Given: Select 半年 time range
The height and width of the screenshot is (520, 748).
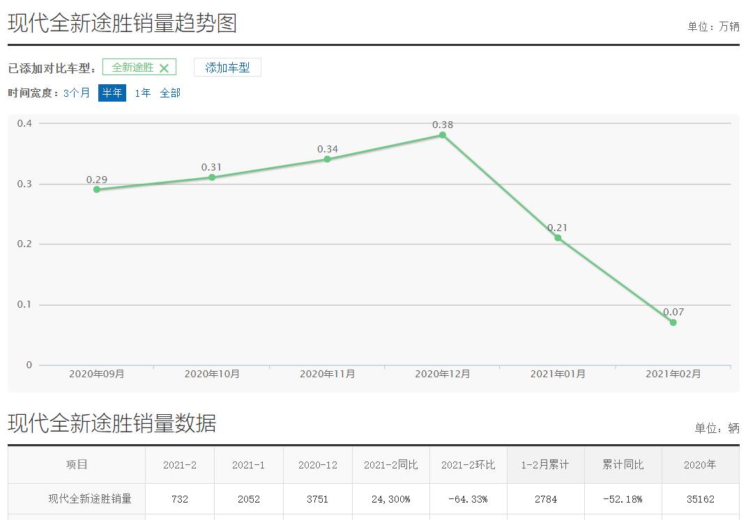Looking at the screenshot, I should click(112, 93).
